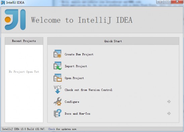This screenshot has height=132, width=184.
Task: Click the Welcome to IntelliJ IDEA heading
Action: [x=82, y=20]
